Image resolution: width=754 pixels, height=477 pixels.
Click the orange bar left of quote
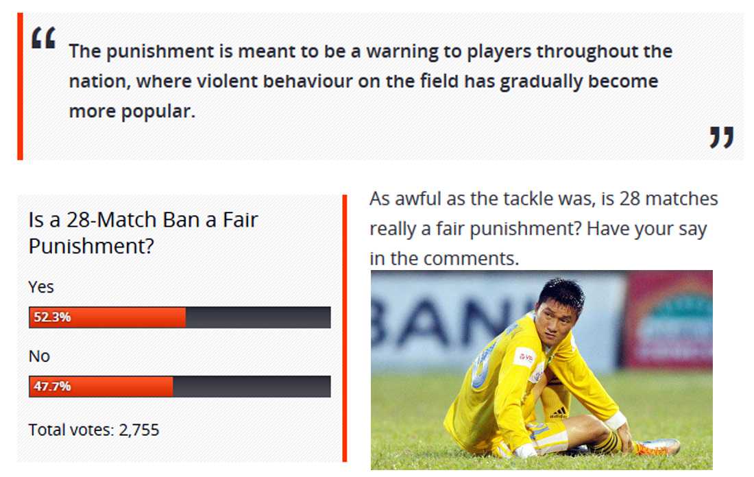20,86
